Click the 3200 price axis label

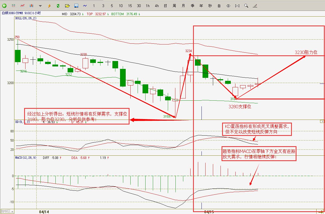(11, 83)
